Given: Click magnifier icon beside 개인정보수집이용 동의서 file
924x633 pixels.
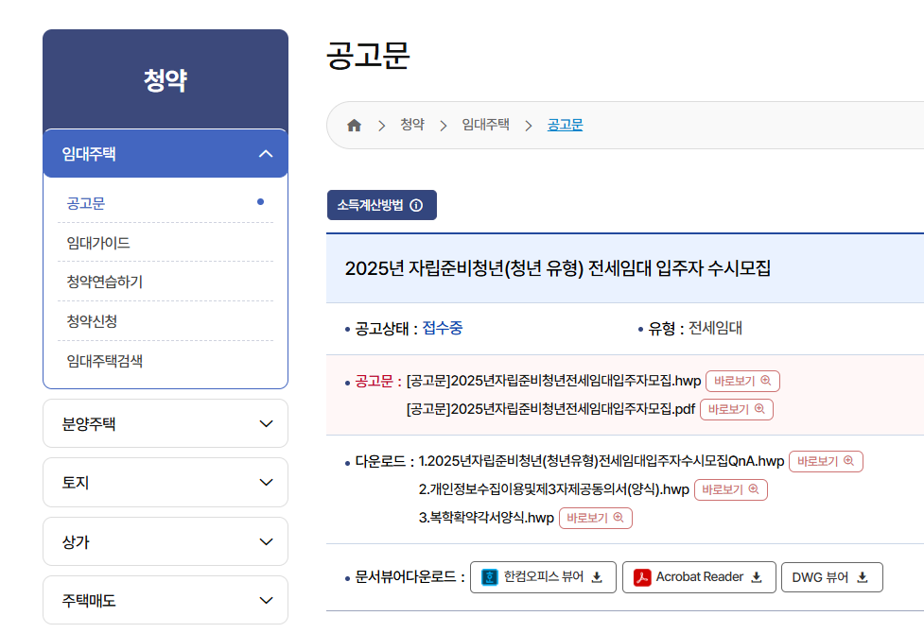Looking at the screenshot, I should pyautogui.click(x=753, y=488).
